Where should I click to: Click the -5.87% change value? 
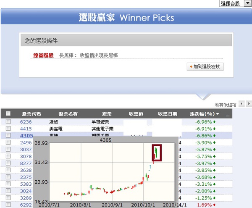[x=203, y=150]
